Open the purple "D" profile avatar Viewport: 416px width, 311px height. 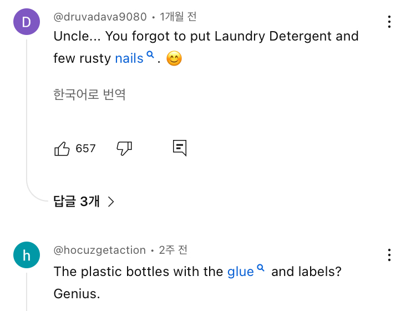pos(26,22)
